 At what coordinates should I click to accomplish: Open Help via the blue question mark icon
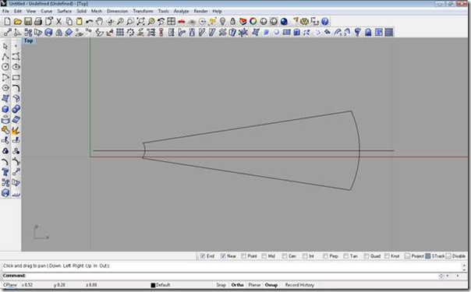click(x=324, y=21)
